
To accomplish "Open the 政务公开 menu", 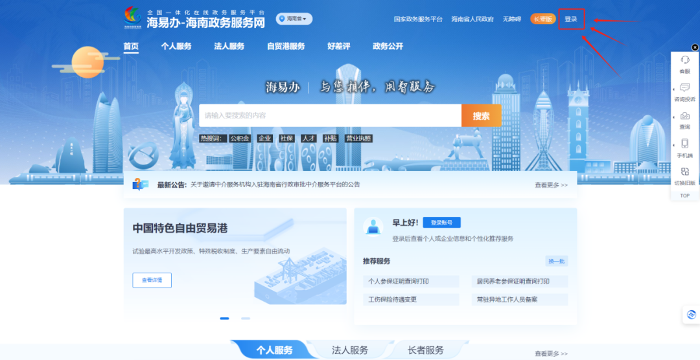I will point(388,47).
